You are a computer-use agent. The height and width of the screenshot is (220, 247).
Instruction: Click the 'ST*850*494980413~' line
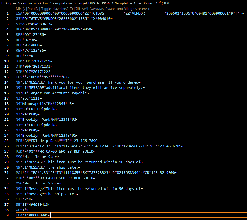[x=34, y=24]
